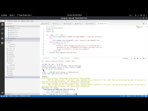148x111 pixels.
Task: Select the TERMINAL panel tab
Action: (76, 58)
